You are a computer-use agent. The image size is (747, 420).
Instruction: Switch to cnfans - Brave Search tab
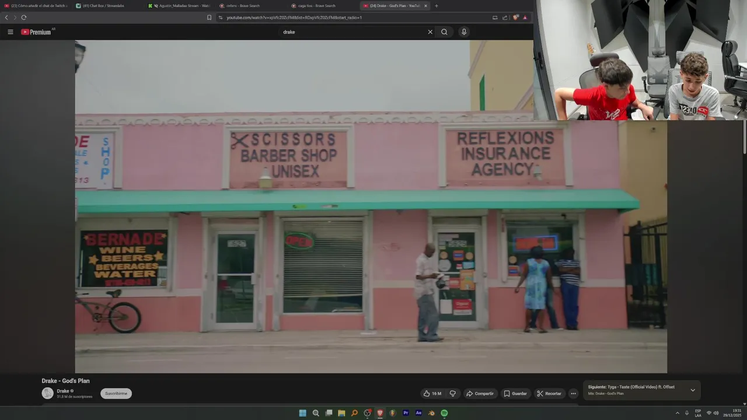[250, 6]
